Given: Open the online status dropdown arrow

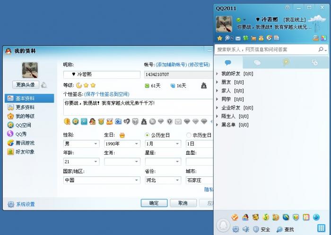Looking at the screenshot, I should (x=244, y=20).
